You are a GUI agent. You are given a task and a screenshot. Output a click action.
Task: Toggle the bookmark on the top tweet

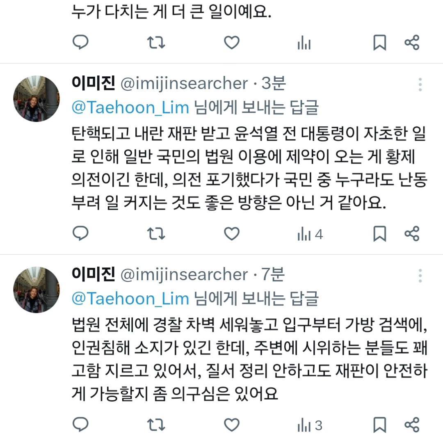coord(379,41)
